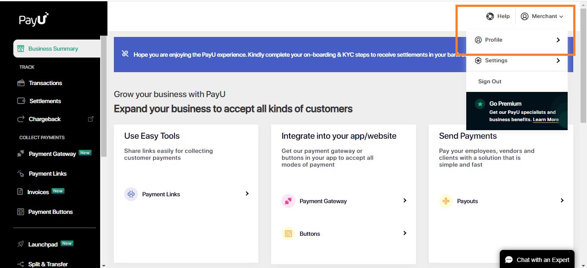
Task: Click the PayU logo in sidebar
Action: [x=34, y=19]
